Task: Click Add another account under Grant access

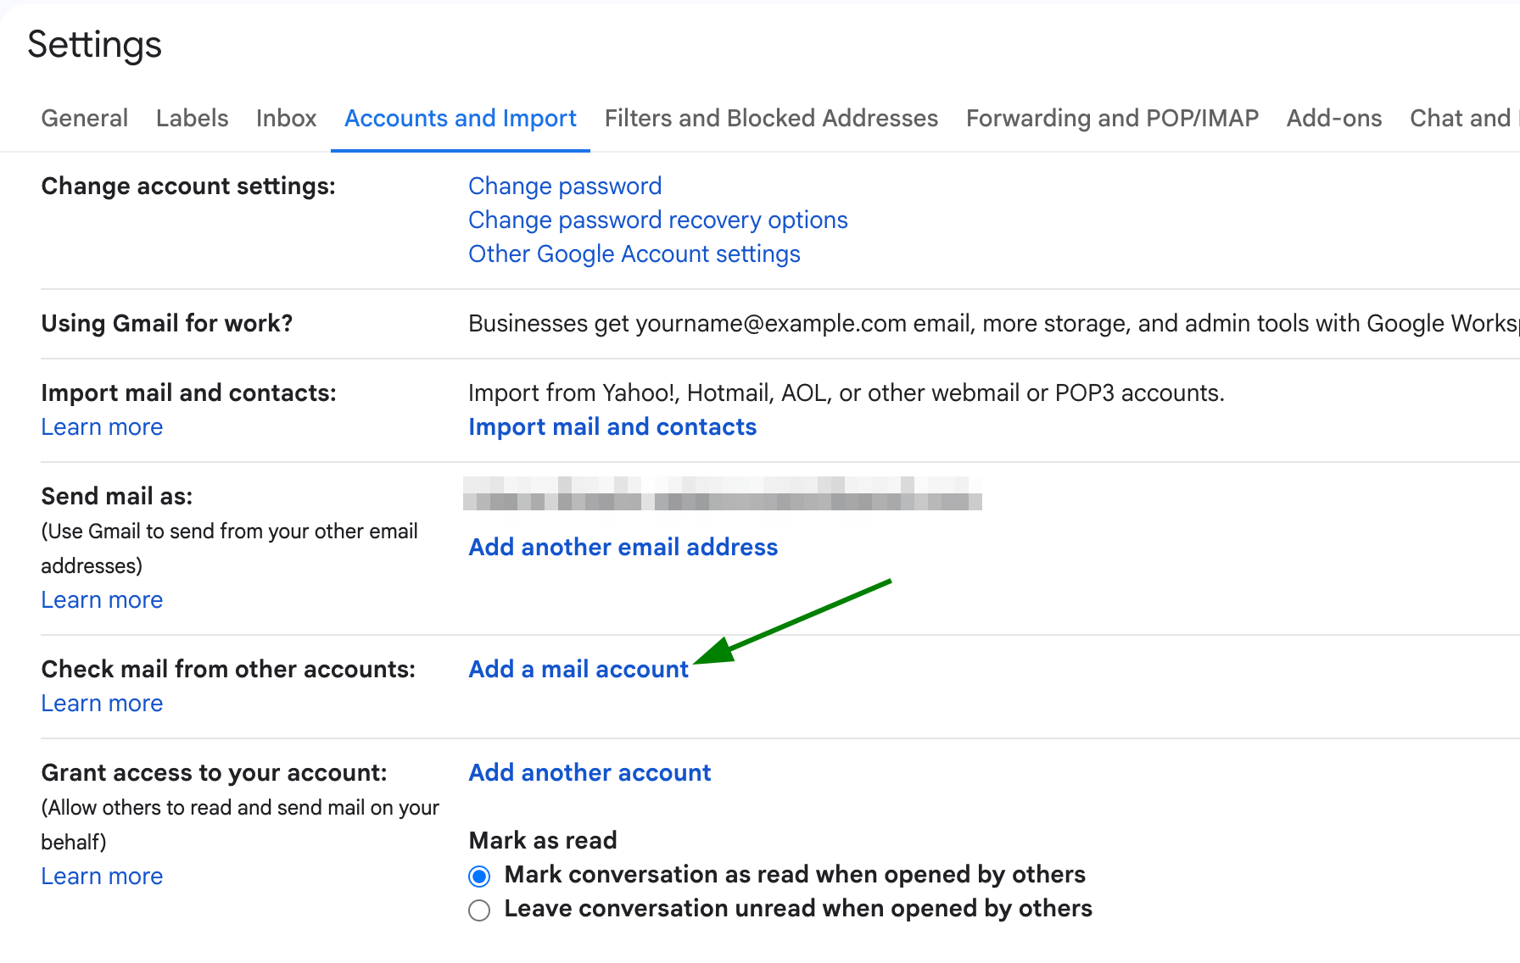Action: pyautogui.click(x=589, y=772)
